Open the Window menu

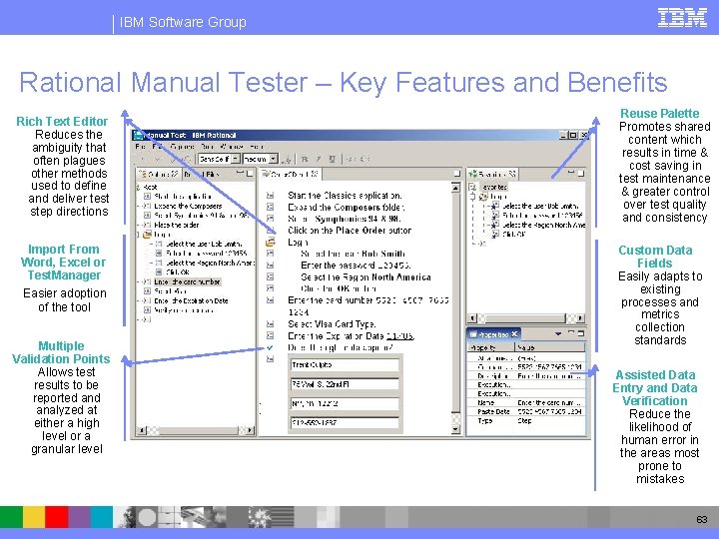(232, 147)
